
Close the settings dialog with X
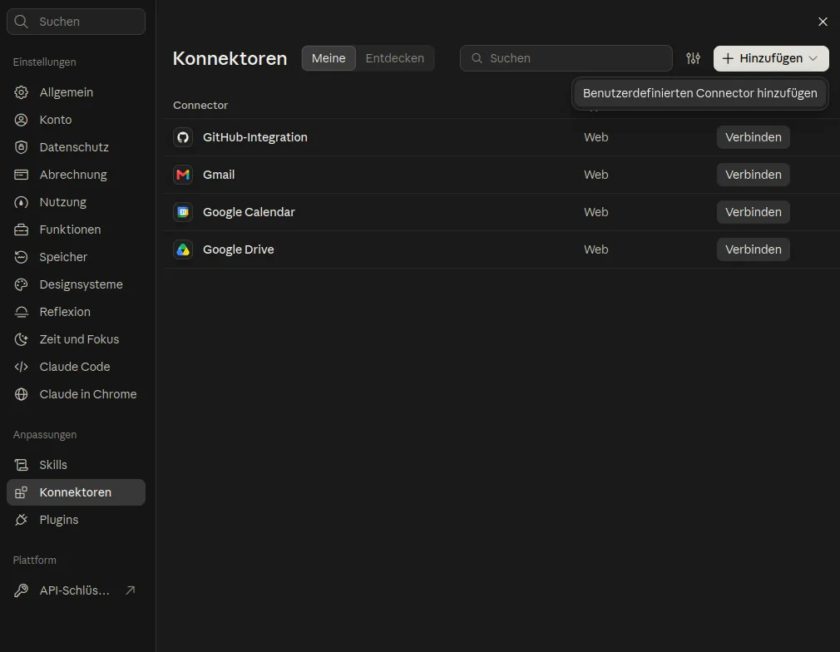823,22
